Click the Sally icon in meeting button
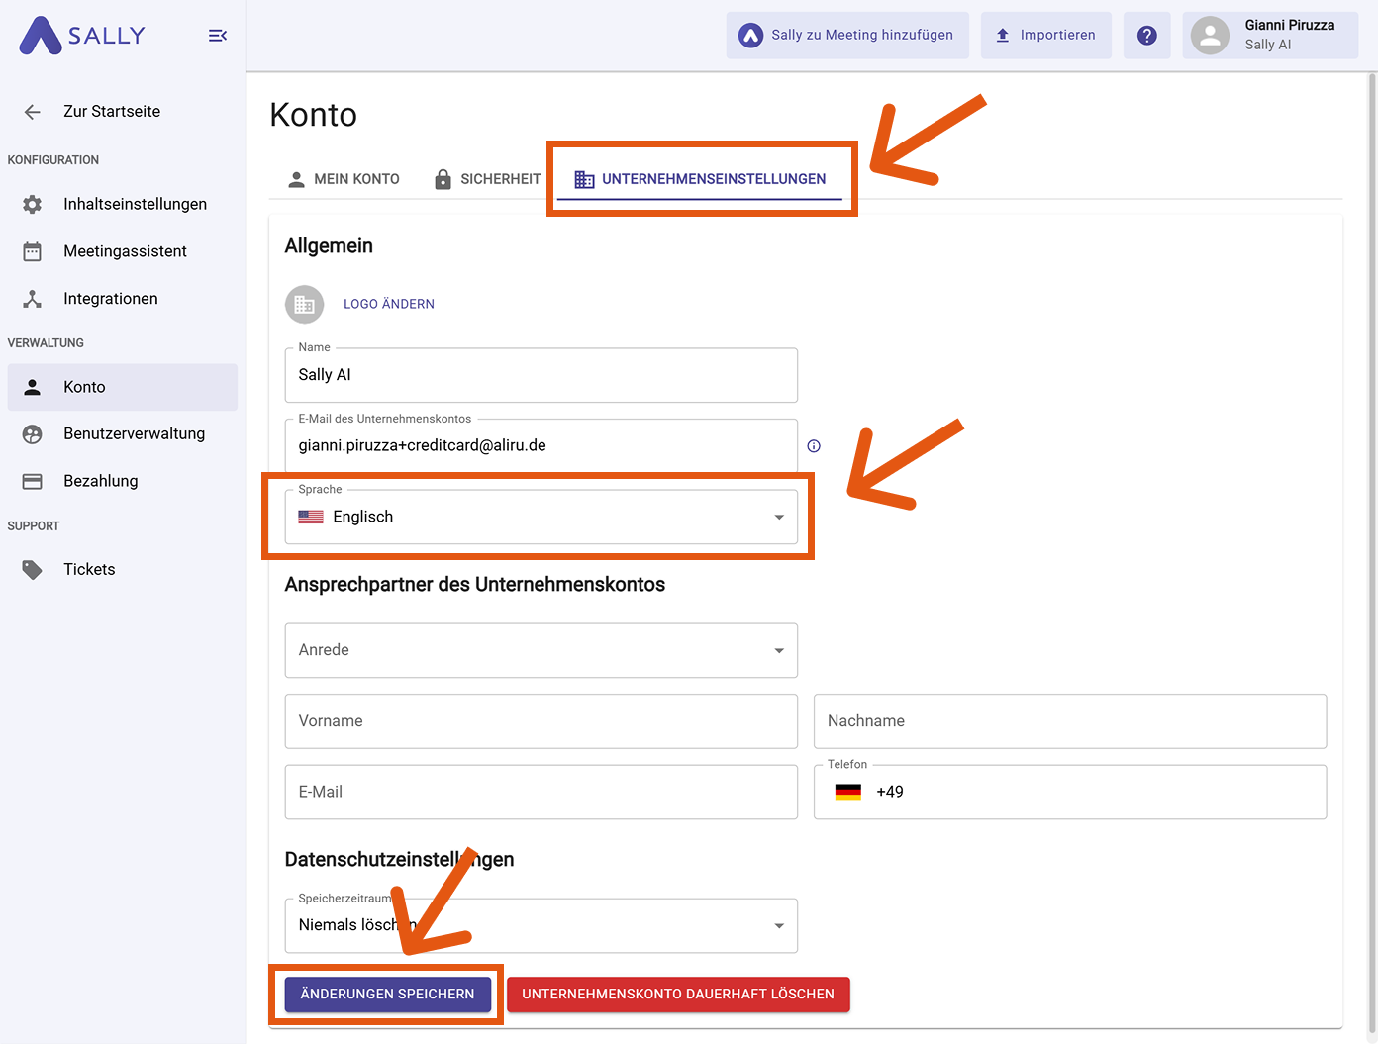The width and height of the screenshot is (1378, 1044). (x=751, y=36)
